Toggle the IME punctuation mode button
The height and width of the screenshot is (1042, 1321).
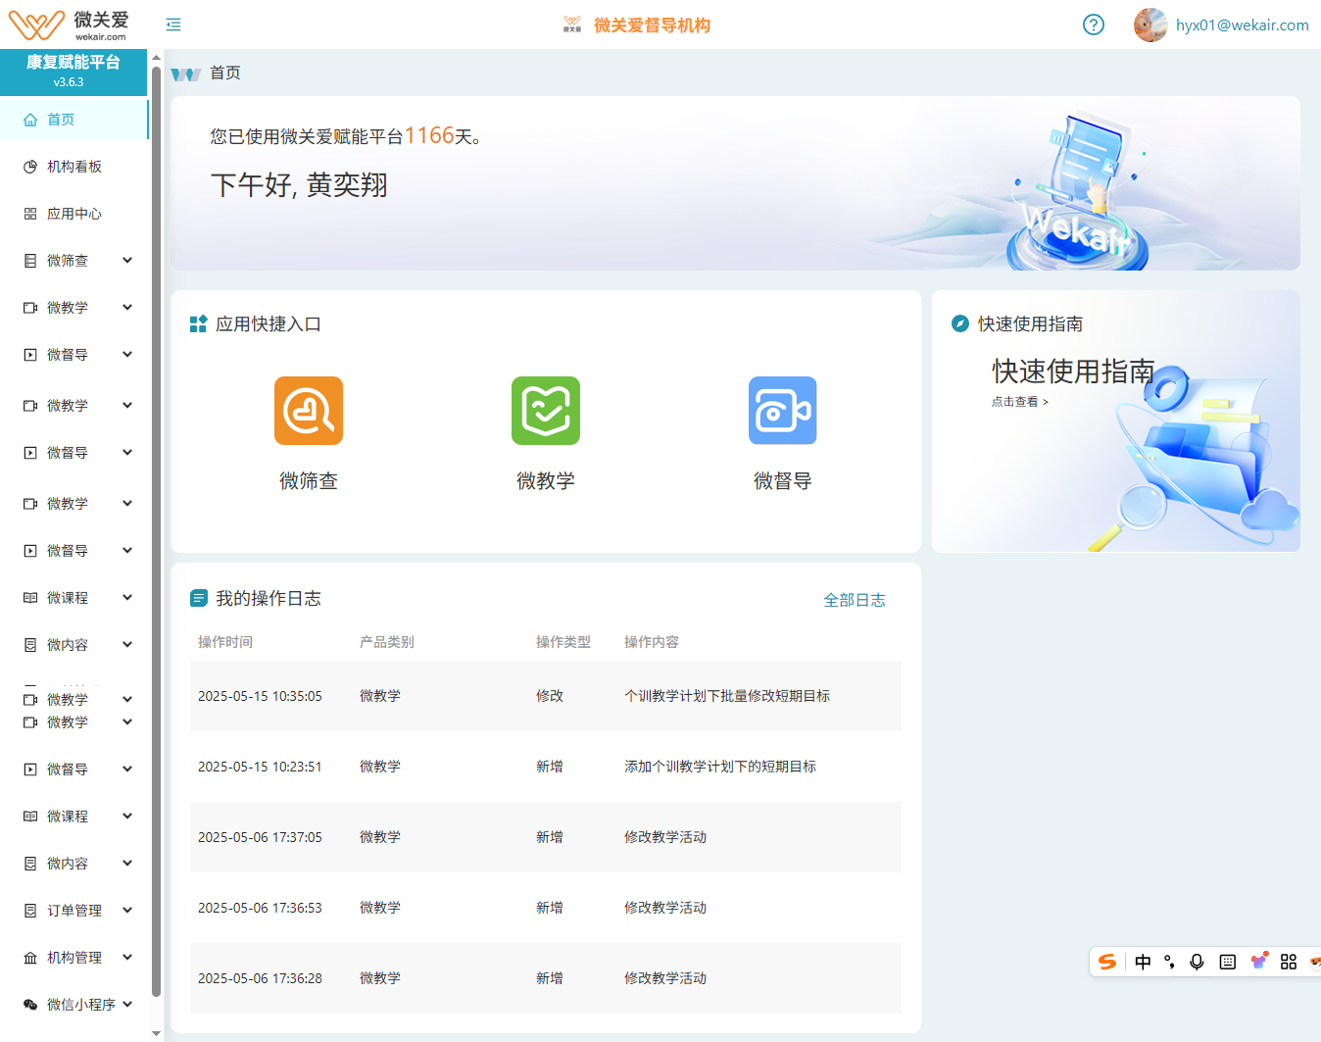[1169, 962]
